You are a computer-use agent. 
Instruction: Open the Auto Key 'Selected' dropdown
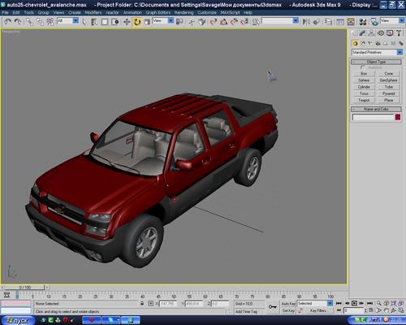tap(315, 303)
